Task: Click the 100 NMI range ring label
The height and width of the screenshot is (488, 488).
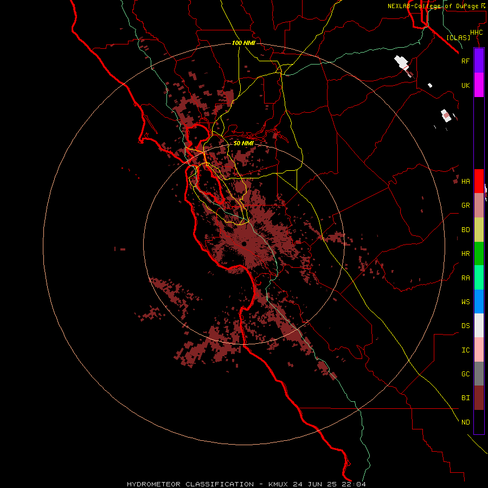Action: click(243, 43)
